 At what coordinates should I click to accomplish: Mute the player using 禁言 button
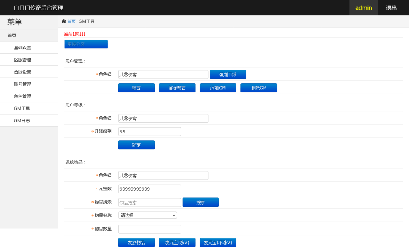(x=136, y=88)
